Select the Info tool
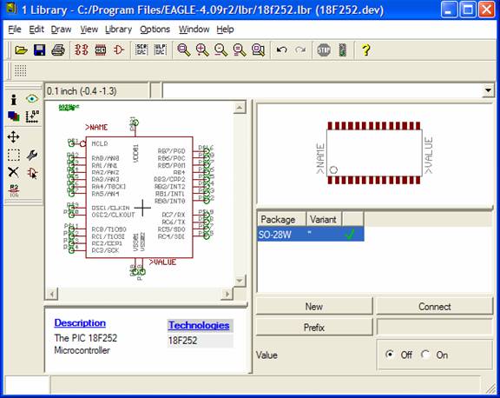The width and height of the screenshot is (500, 398). pos(13,99)
